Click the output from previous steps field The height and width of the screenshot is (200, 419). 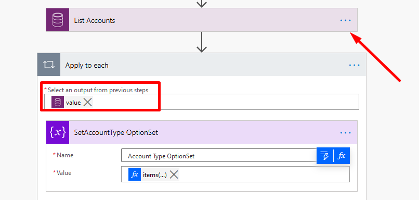(x=202, y=102)
